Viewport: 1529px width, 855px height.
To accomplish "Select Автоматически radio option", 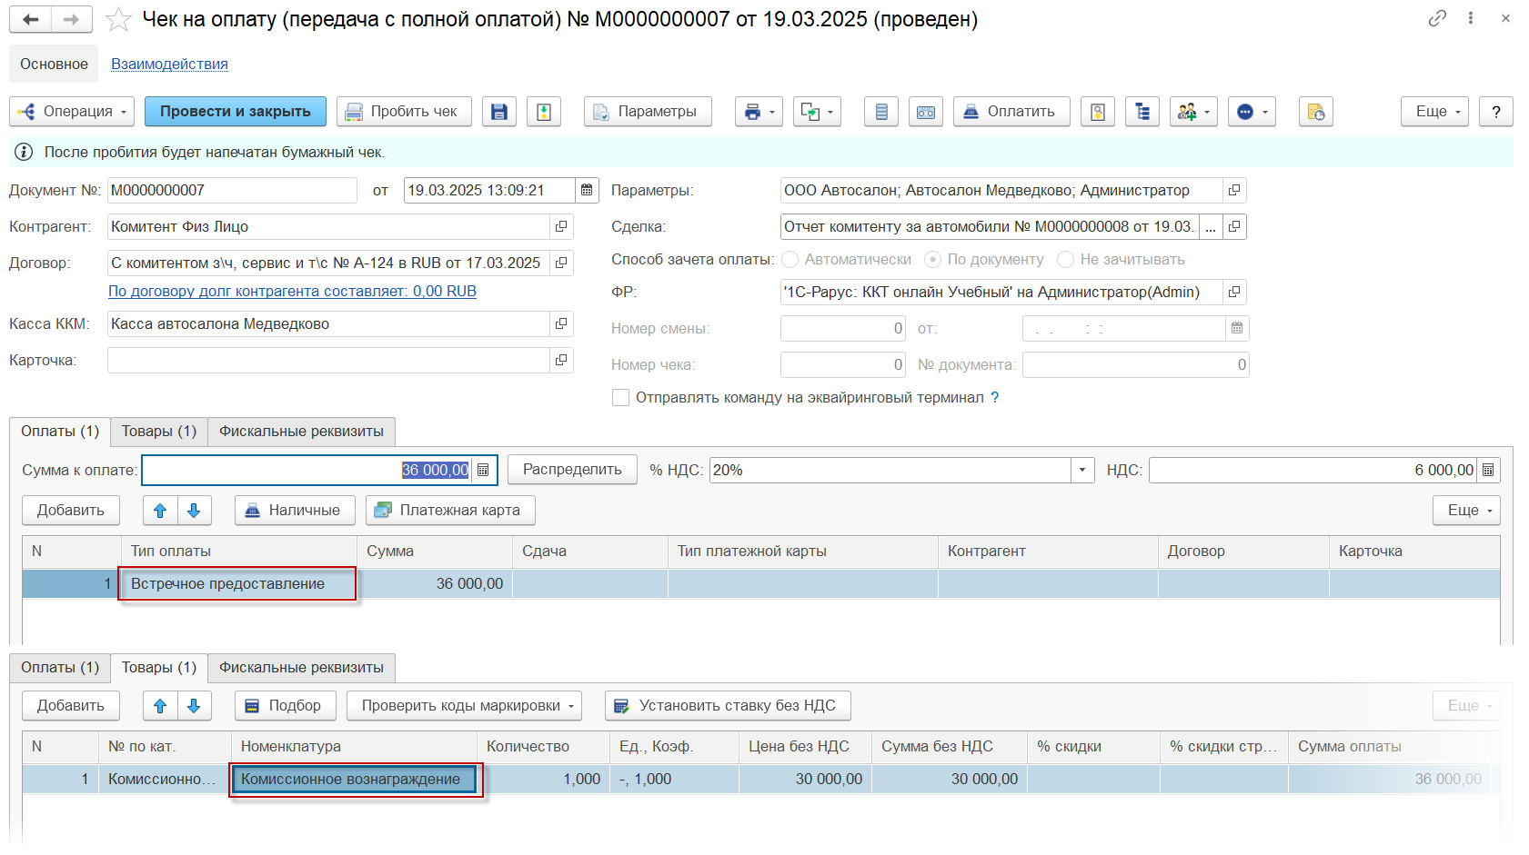I will [790, 260].
